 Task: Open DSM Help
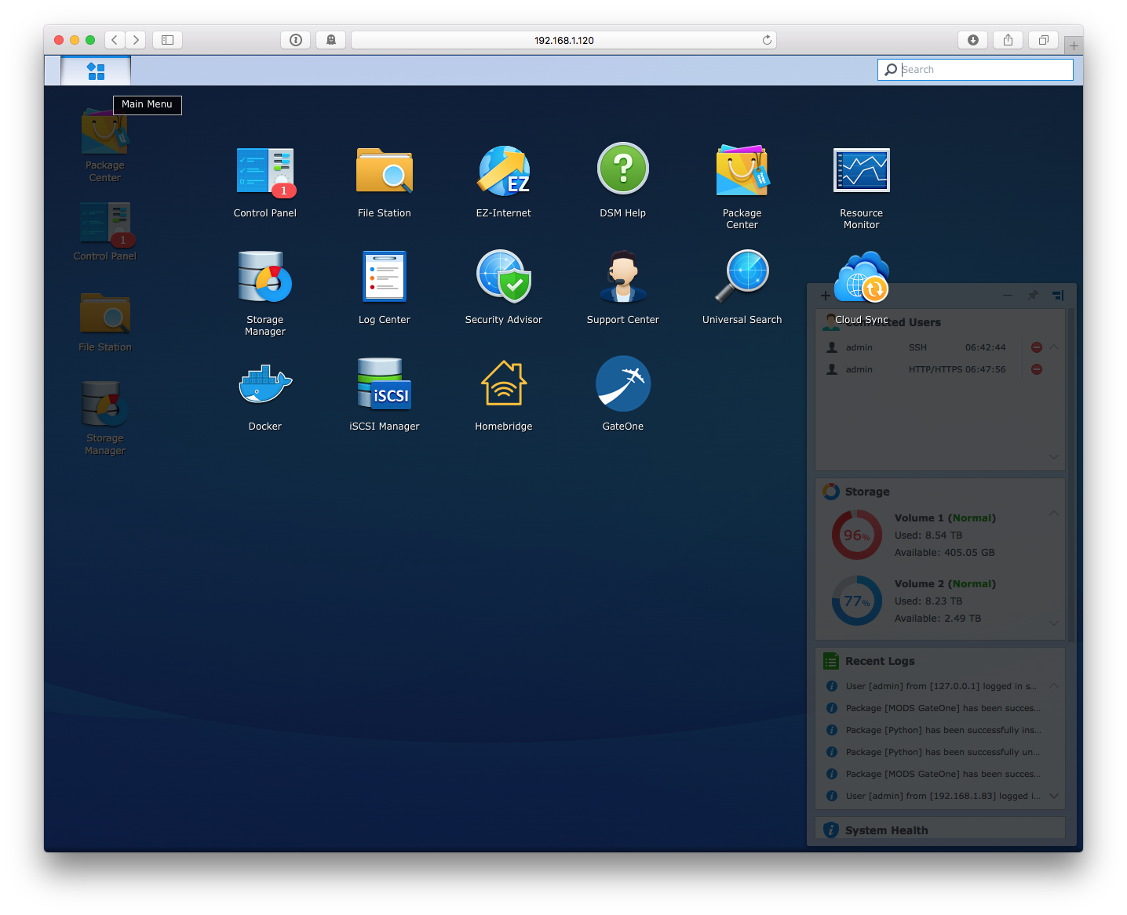pyautogui.click(x=623, y=181)
